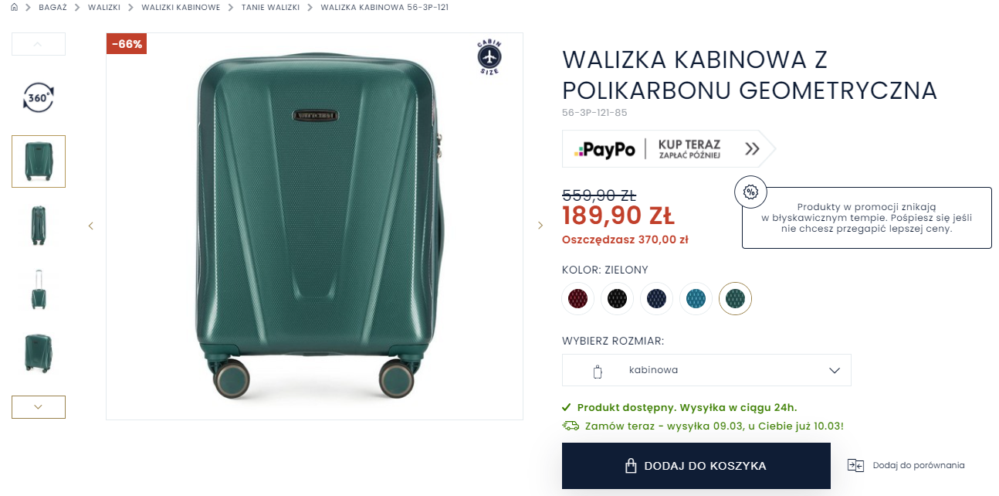
Task: Click PayPo Kup teraz banner
Action: pos(669,149)
